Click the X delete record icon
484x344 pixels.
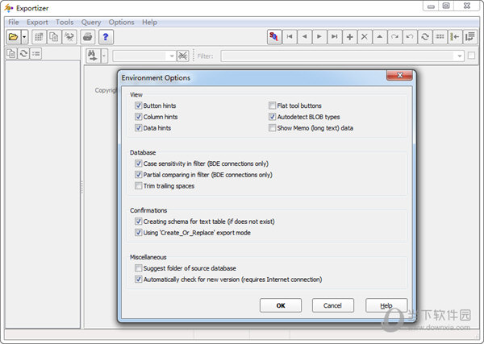point(365,37)
